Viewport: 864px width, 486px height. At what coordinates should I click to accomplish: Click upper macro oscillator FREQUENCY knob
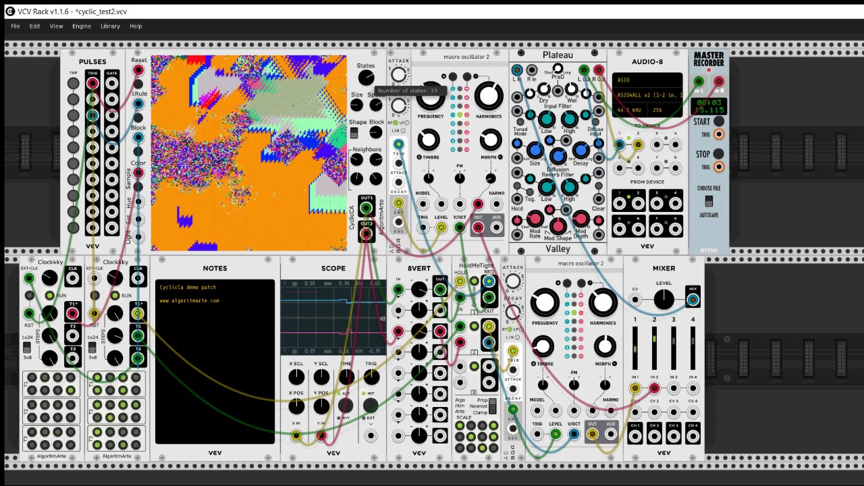pos(431,97)
